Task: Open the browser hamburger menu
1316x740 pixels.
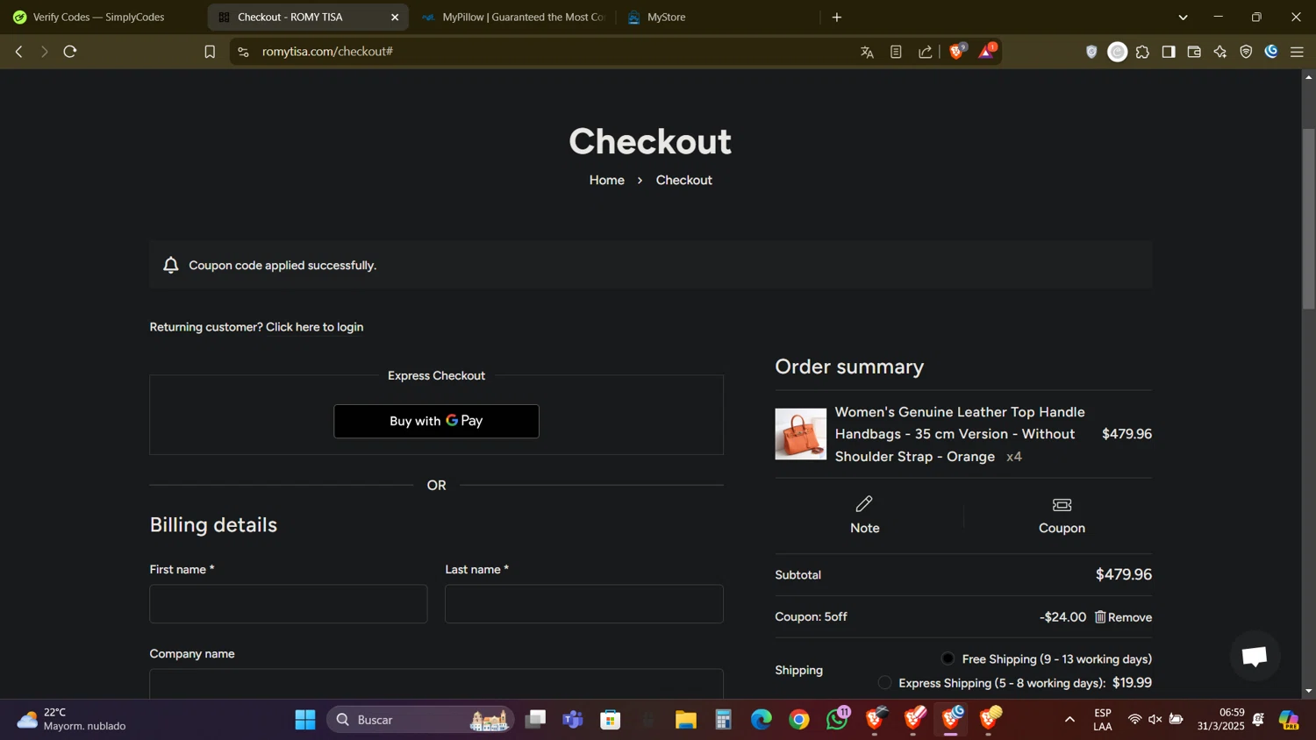Action: 1297,52
